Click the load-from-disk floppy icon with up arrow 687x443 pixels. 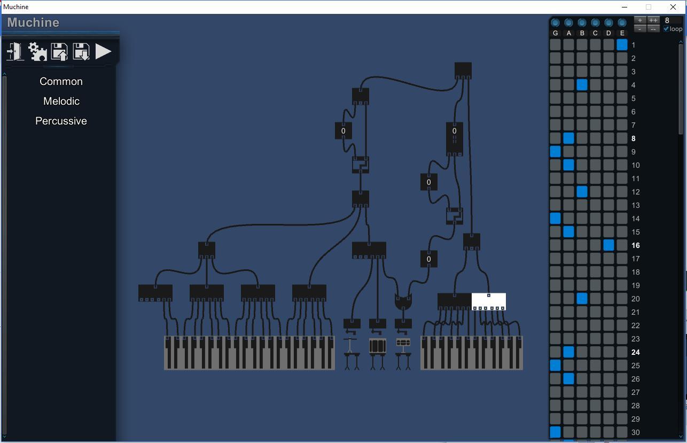click(59, 52)
